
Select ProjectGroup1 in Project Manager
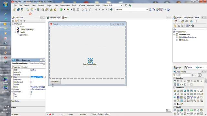pyautogui.click(x=181, y=32)
